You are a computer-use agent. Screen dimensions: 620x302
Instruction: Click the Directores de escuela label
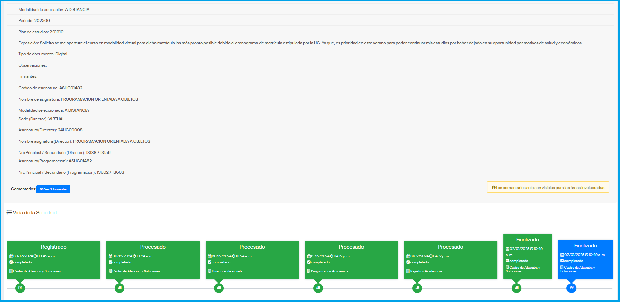227,271
